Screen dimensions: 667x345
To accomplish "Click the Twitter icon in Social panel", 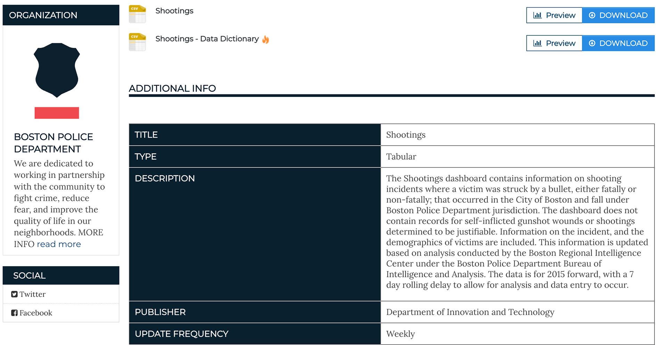I will pos(14,294).
